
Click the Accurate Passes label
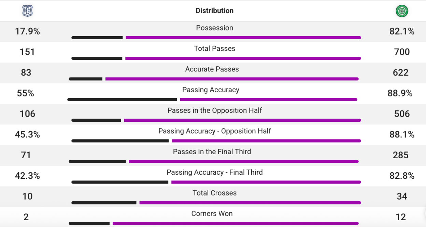(x=212, y=69)
